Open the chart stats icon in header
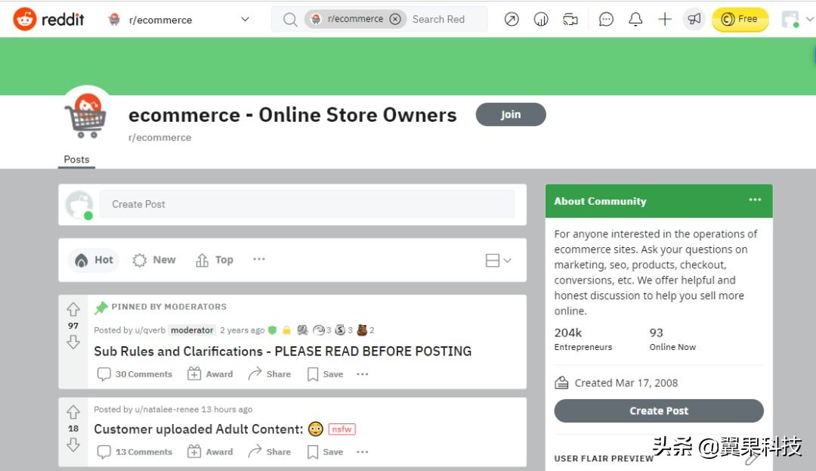This screenshot has width=816, height=471. pyautogui.click(x=541, y=19)
